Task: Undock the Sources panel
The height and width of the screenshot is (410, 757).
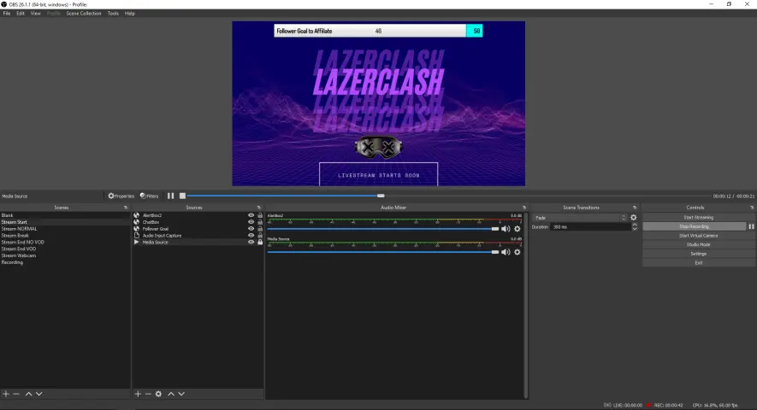Action: [259, 208]
